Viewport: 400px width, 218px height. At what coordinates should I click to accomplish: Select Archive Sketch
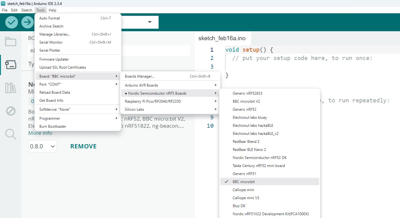click(x=77, y=26)
